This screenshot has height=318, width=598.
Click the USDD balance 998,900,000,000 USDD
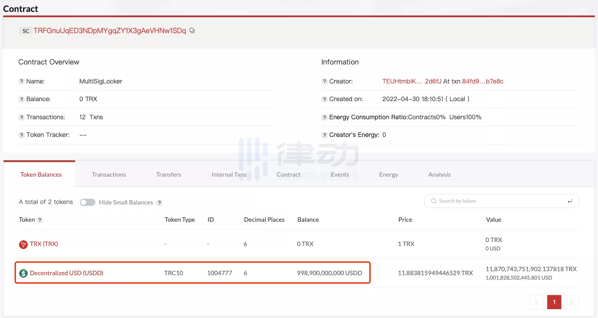pyautogui.click(x=329, y=273)
